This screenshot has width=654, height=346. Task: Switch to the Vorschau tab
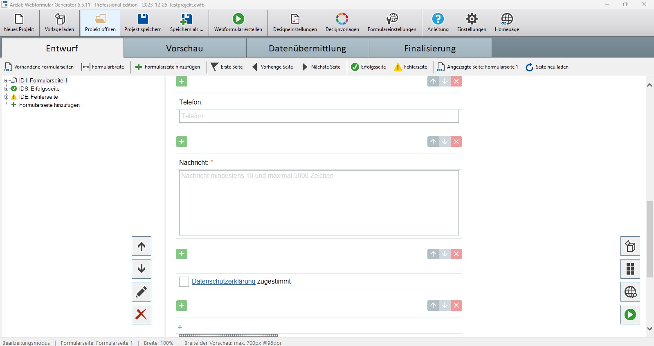184,48
